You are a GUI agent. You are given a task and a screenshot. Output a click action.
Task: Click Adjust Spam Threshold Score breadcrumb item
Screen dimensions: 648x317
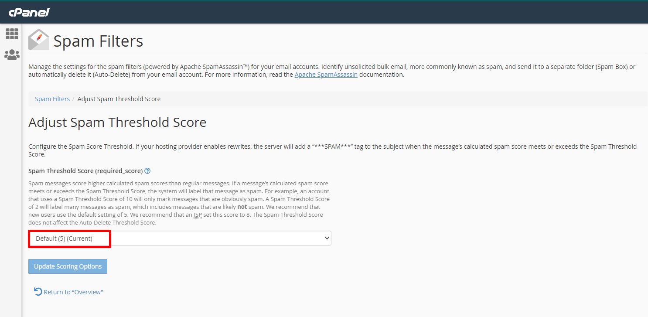point(119,99)
